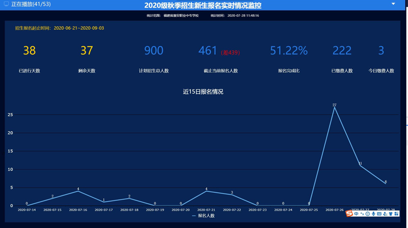Click the peak data point labeled 27
Screen dimensions: 408x228
click(x=335, y=108)
